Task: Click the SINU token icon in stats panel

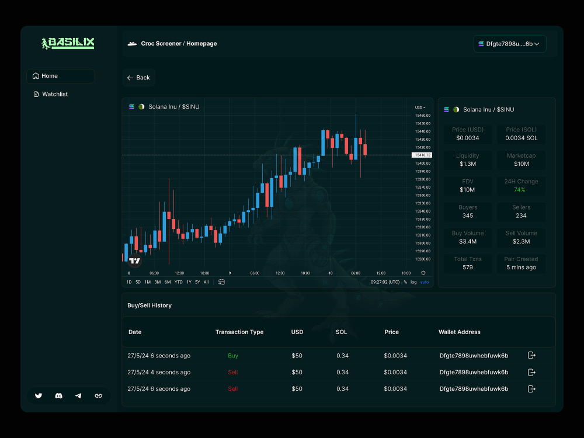Action: (x=456, y=110)
